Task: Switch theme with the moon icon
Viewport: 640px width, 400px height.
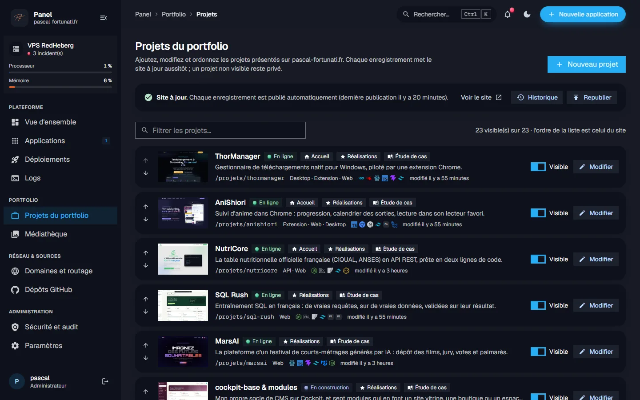Action: tap(527, 14)
